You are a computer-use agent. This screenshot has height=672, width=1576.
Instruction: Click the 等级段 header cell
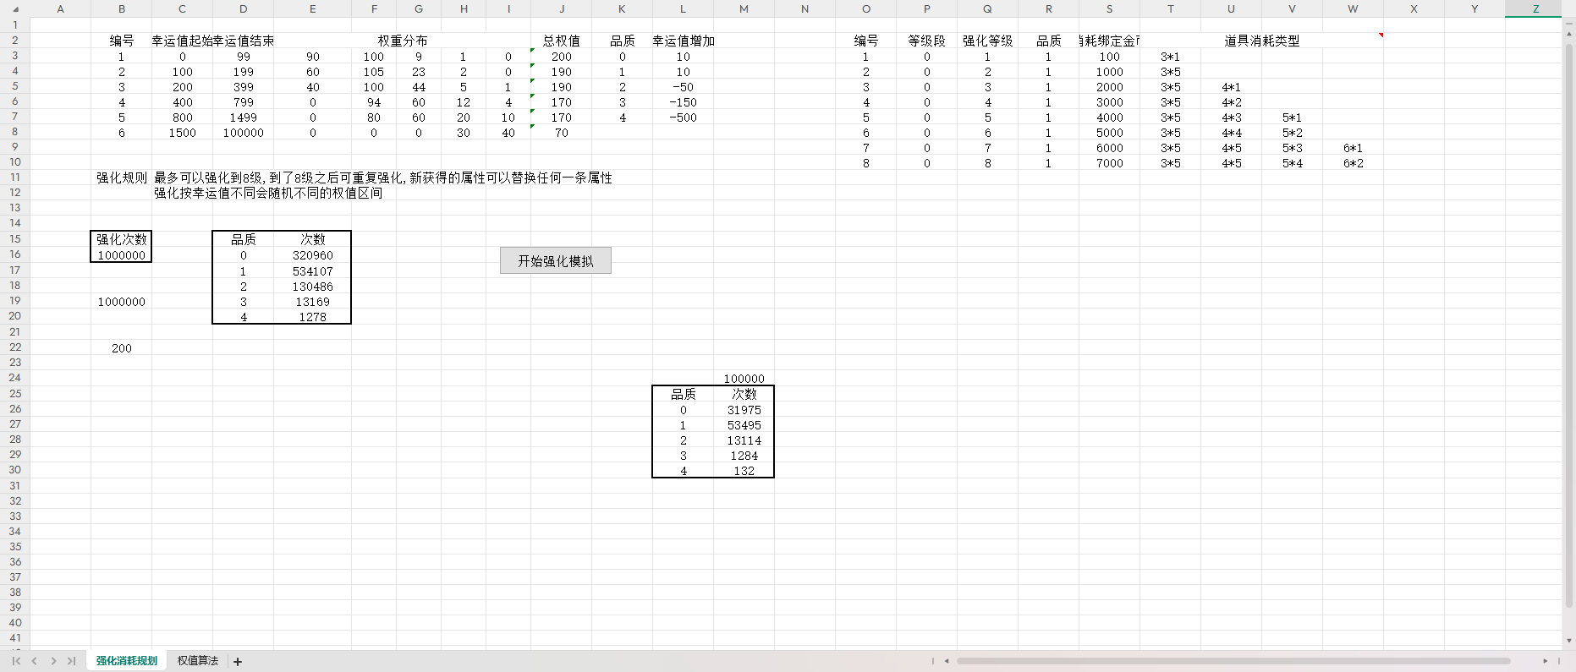(926, 41)
